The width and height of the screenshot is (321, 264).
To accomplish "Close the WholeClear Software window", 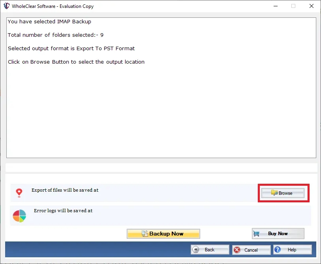I will click(x=312, y=6).
